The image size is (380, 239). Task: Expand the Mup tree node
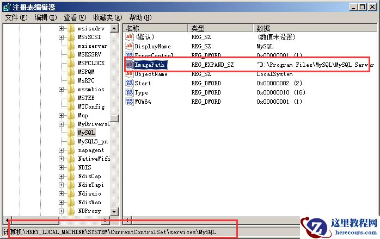pyautogui.click(x=61, y=115)
